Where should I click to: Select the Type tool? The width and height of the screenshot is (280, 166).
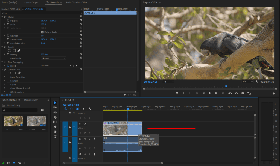point(55,136)
